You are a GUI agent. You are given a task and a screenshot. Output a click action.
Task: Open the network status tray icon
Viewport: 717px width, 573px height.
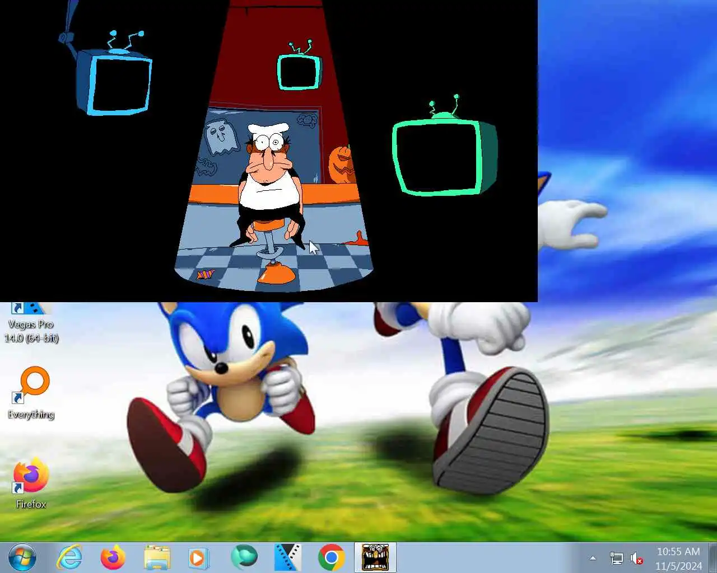(x=616, y=558)
